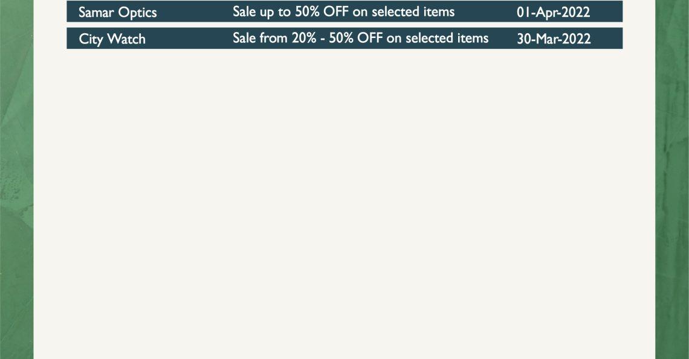Click the word 'City' in the second row
689x359 pixels.
(91, 39)
